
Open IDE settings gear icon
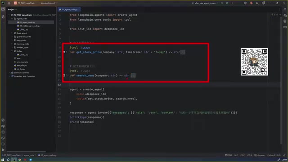(x=263, y=3)
